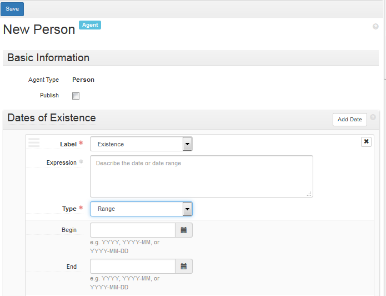The height and width of the screenshot is (296, 386).
Task: Open the Label dropdown showing Existence
Action: click(141, 144)
